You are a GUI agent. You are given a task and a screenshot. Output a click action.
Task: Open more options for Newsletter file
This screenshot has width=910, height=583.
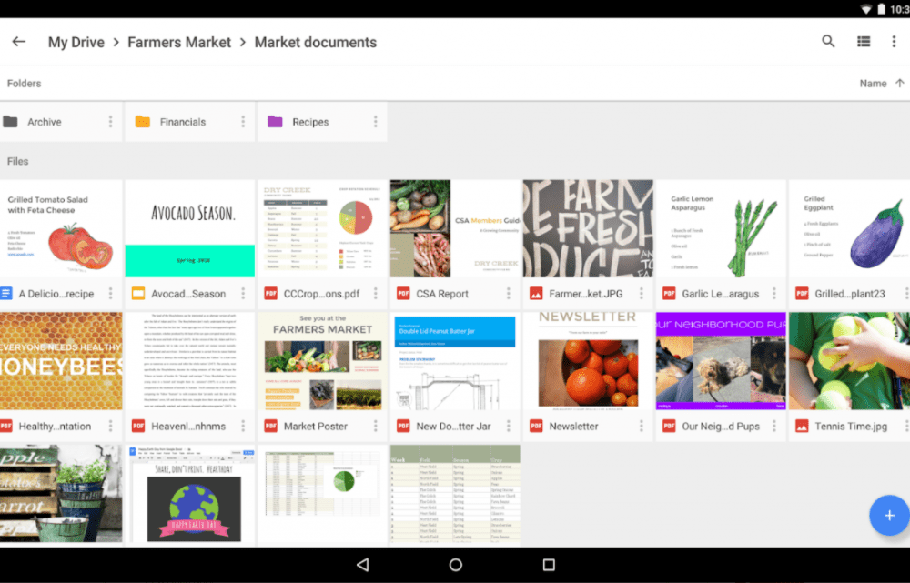(x=642, y=426)
